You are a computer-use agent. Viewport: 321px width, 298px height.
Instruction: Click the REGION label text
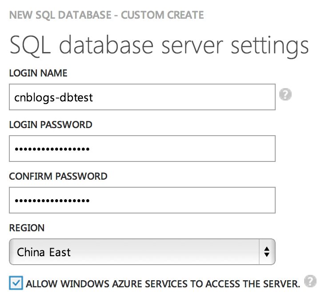pos(27,228)
